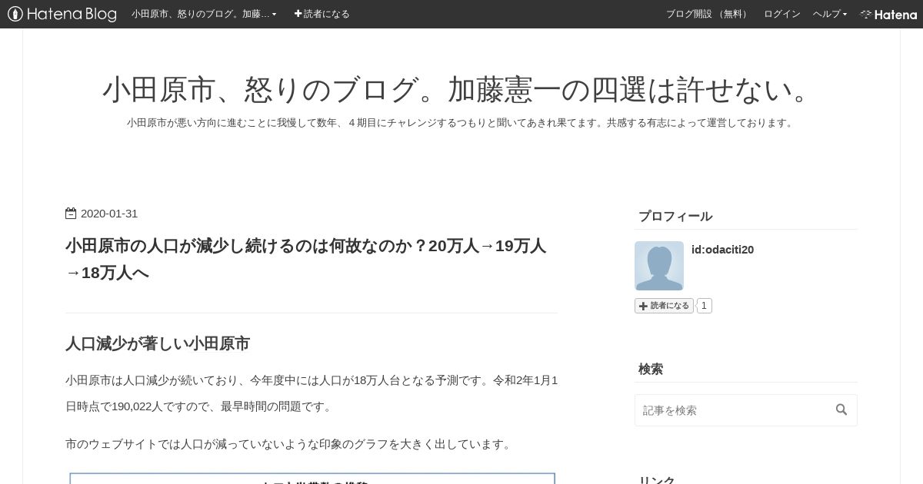Expand the ヘルプ dropdown menu
This screenshot has height=484, width=923.
pyautogui.click(x=830, y=14)
